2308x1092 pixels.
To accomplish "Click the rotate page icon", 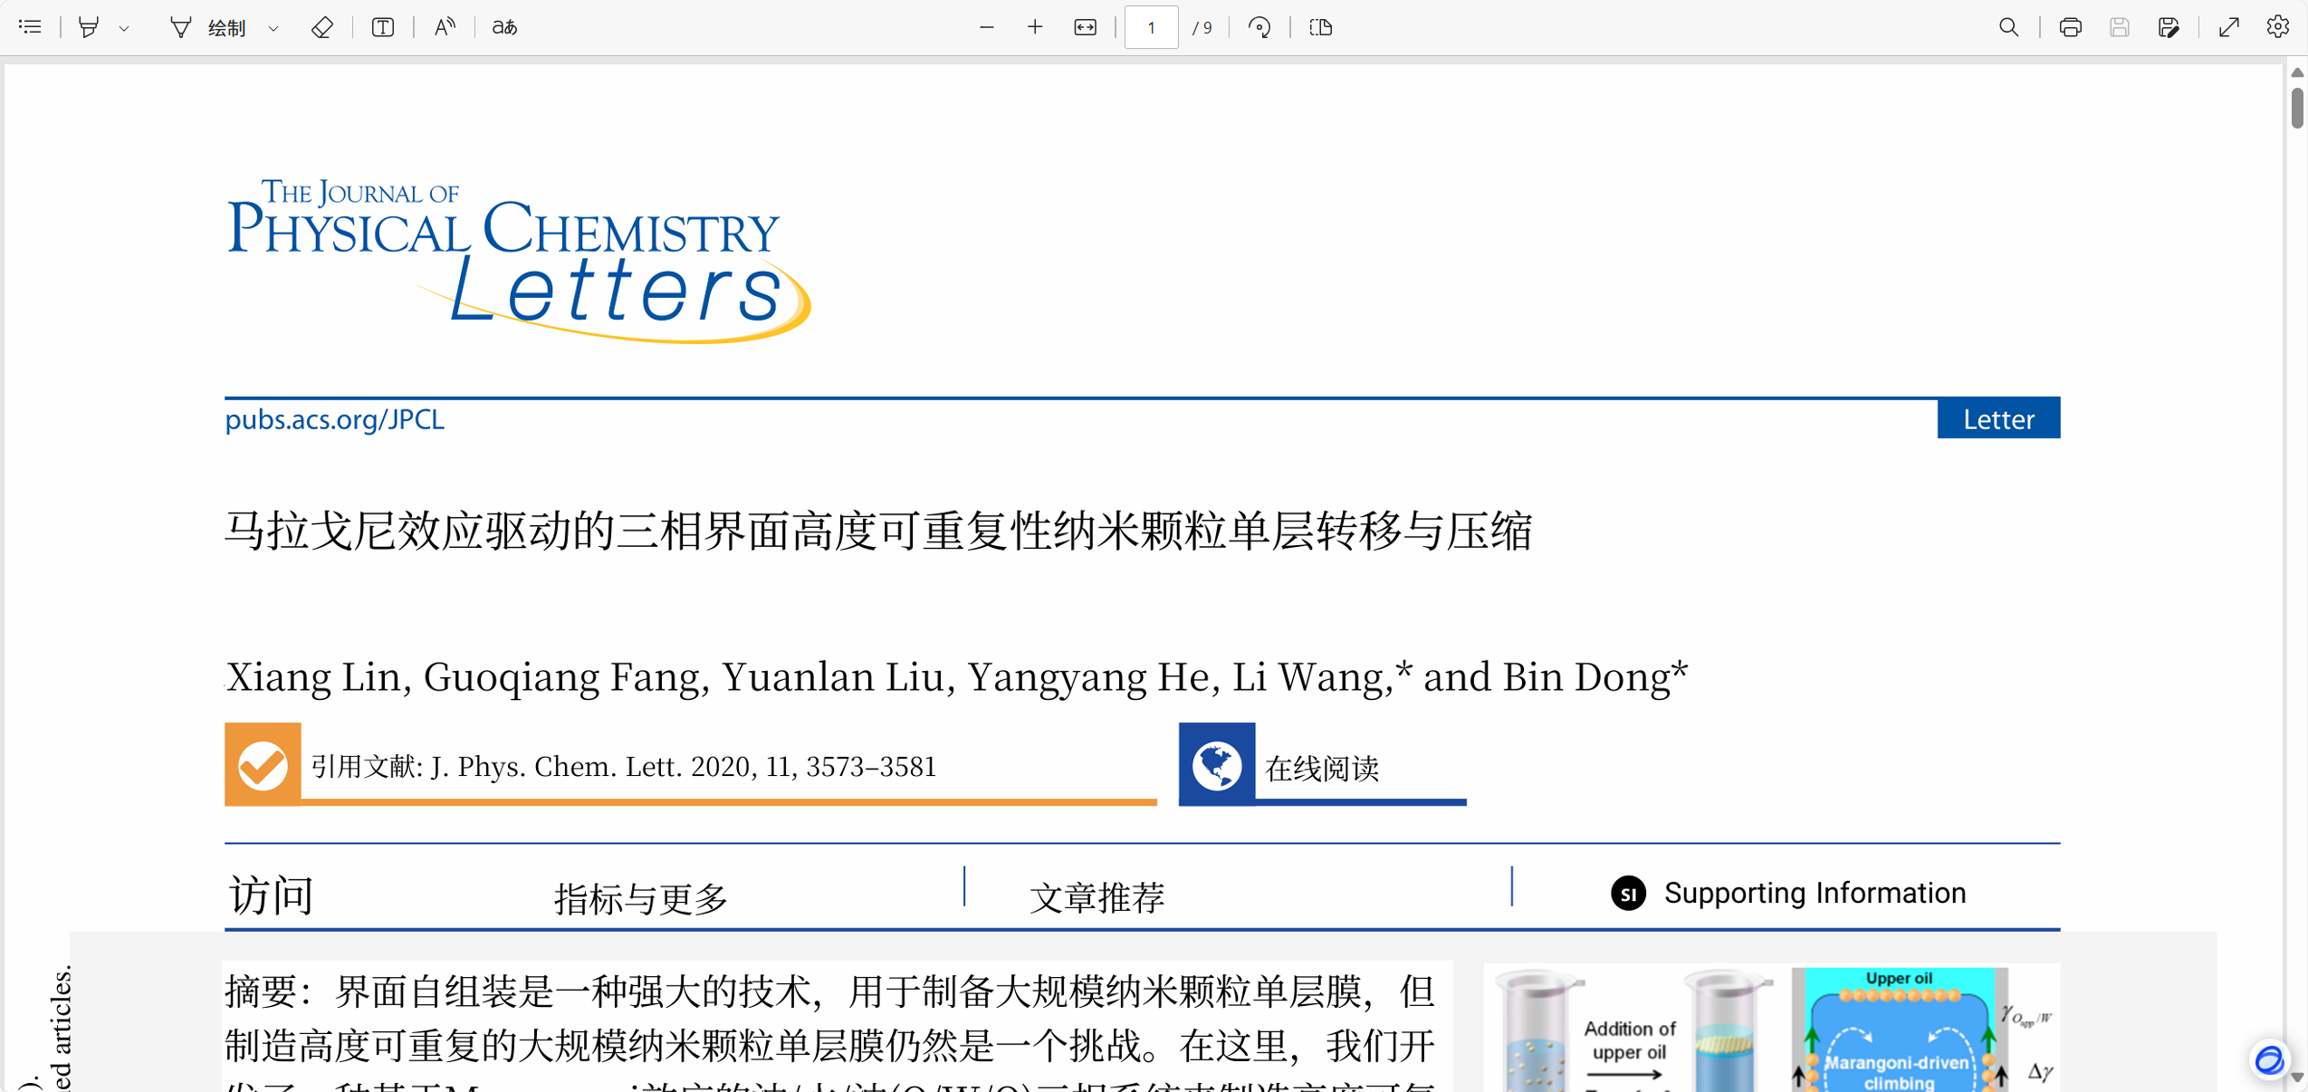I will (1259, 27).
